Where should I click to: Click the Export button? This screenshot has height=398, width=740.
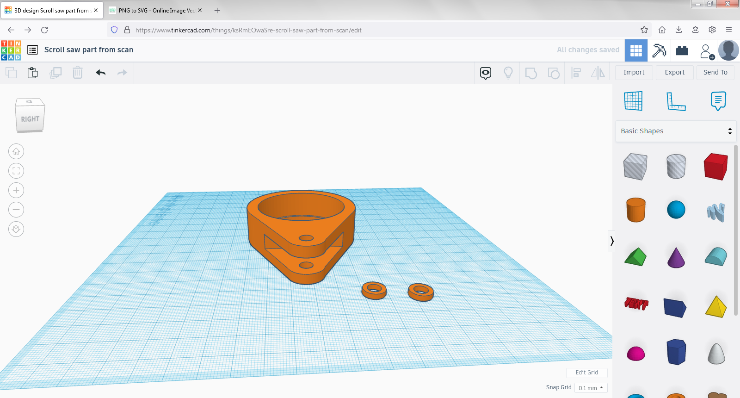675,72
